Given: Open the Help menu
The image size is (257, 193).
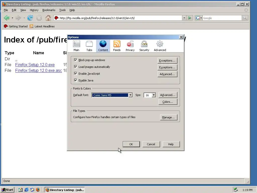Looking at the screenshot, I should coord(72,10).
